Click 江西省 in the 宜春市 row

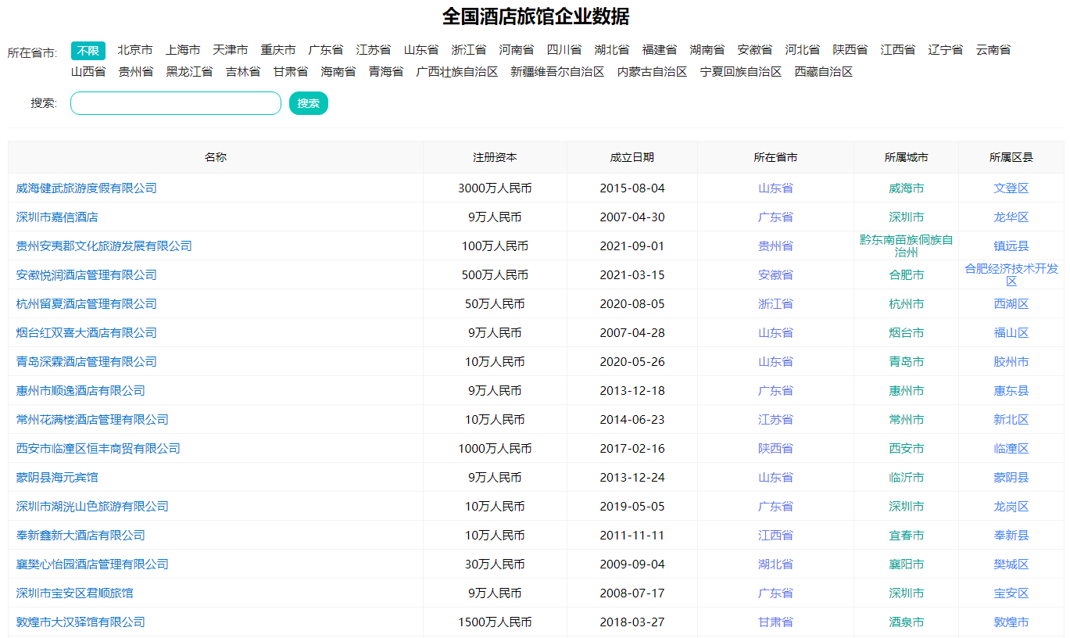tap(775, 536)
